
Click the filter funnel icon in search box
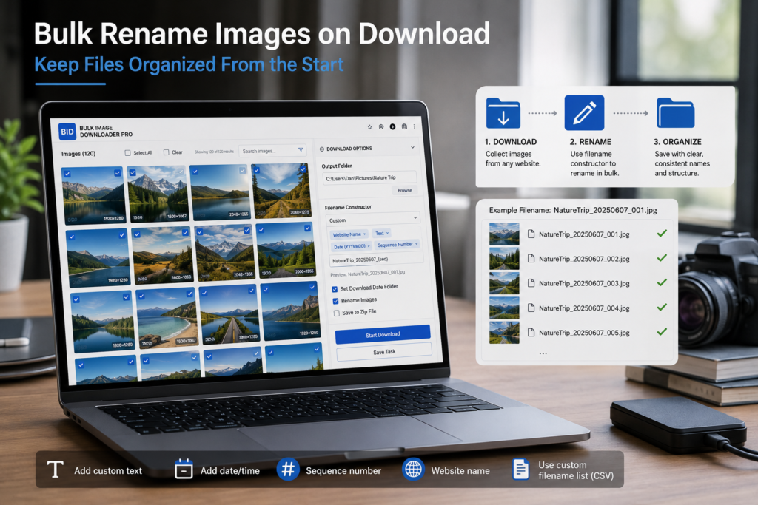(301, 150)
